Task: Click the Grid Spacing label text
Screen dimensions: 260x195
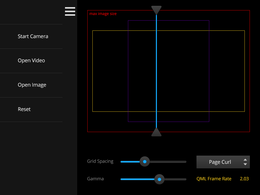Action: pyautogui.click(x=100, y=161)
